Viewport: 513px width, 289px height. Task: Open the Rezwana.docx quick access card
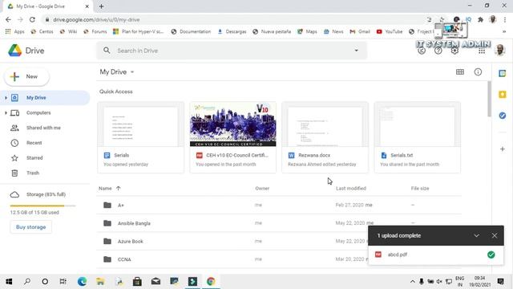325,137
